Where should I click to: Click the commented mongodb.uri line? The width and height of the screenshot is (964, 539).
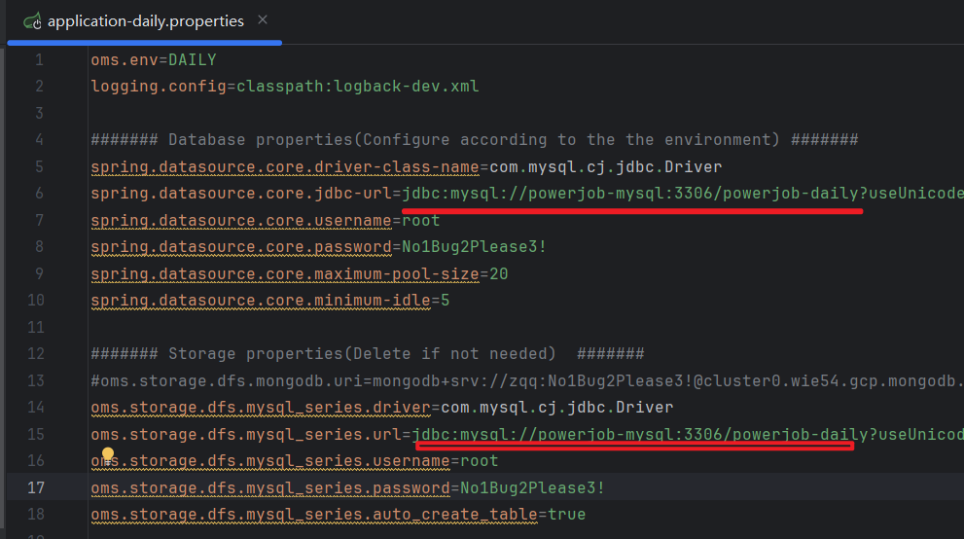527,381
